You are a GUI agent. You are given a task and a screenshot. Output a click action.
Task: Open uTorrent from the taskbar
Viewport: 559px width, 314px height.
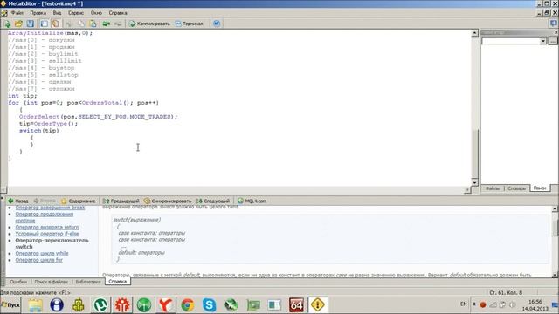[x=100, y=305]
